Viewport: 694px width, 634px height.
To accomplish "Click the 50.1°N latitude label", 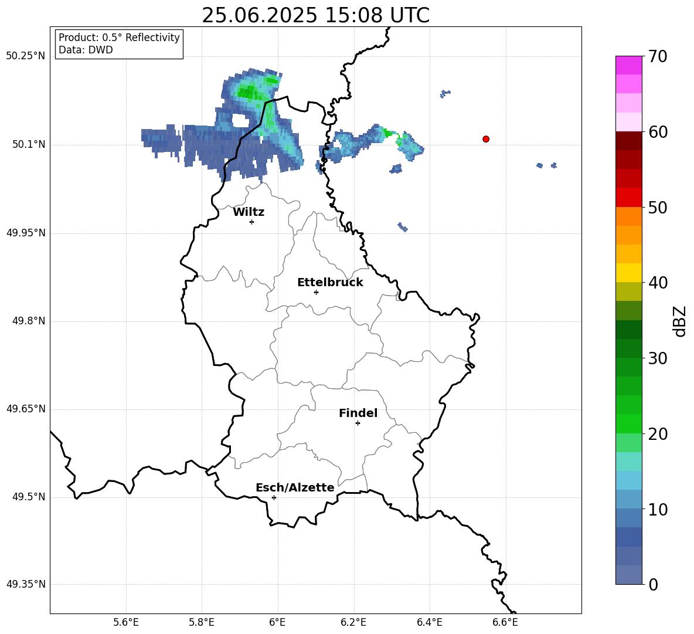I will click(x=29, y=144).
